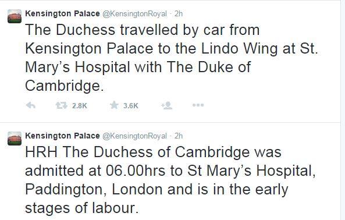Open Kensington Palace name on the first tweet

coord(62,13)
